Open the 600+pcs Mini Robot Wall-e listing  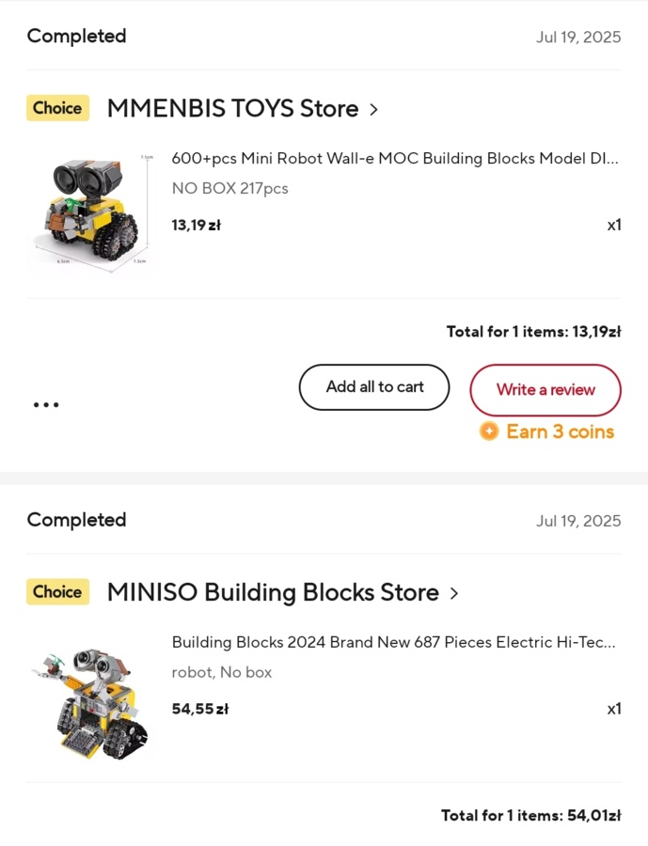point(395,159)
